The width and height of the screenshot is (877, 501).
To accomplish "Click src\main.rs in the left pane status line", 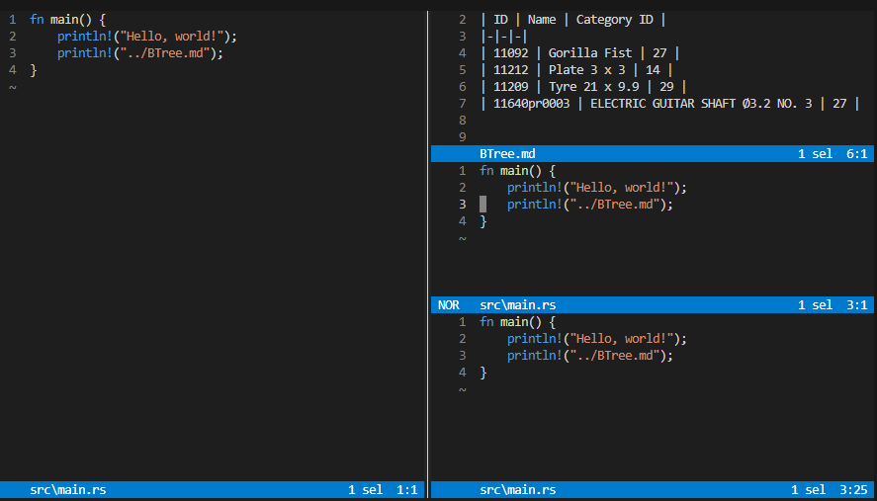I will [x=67, y=490].
